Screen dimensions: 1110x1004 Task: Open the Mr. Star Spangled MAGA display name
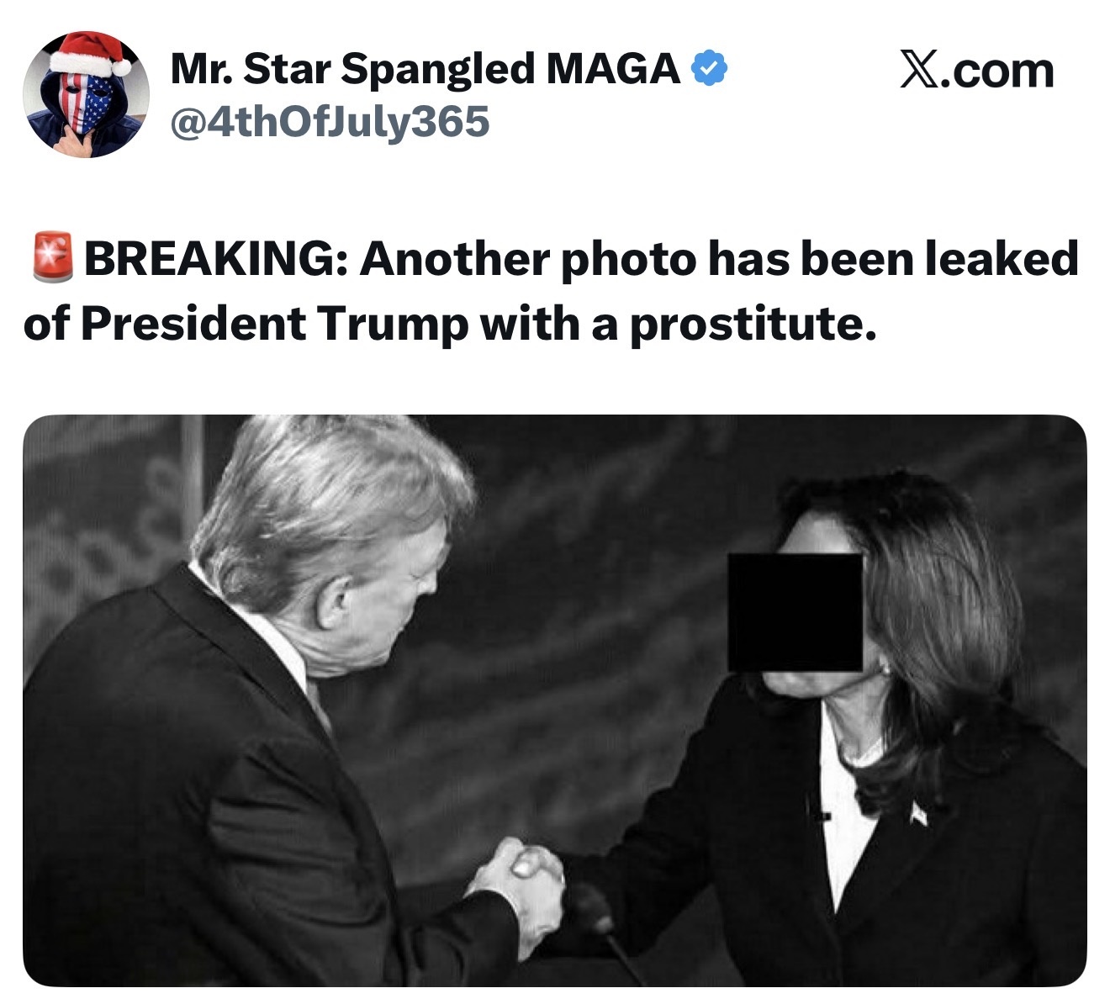pos(425,68)
